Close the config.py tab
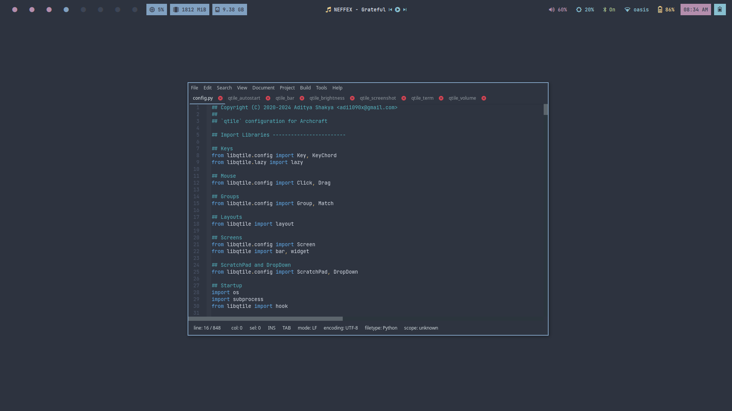Viewport: 732px width, 411px height. click(x=220, y=98)
